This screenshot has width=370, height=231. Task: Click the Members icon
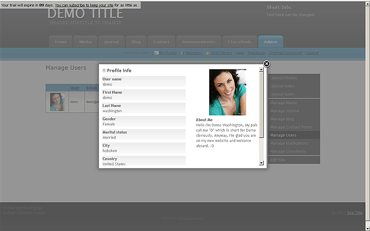coord(183,53)
